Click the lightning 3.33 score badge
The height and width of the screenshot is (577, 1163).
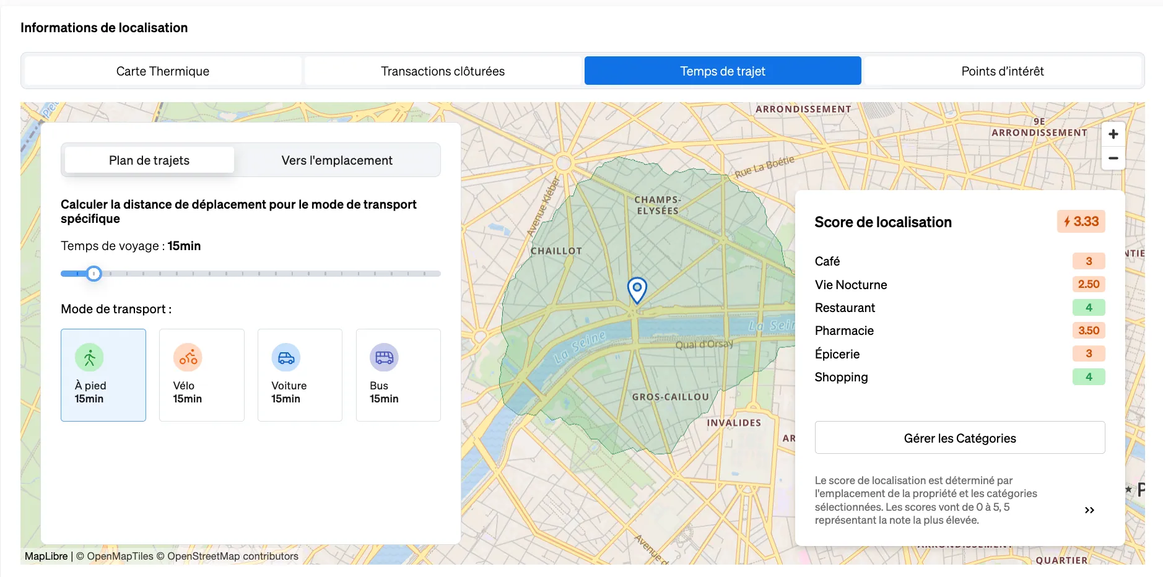[x=1081, y=222]
